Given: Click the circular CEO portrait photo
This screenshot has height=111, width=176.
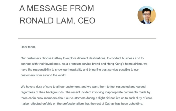Looking at the screenshot, I should pos(147,15).
